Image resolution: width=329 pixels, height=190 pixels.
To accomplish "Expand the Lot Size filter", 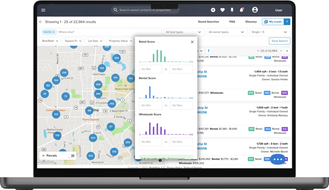I will 95,41.
